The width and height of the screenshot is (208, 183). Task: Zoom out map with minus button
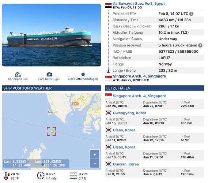coord(95,164)
